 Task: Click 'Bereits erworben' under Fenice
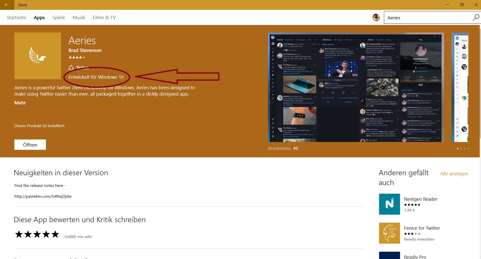[419, 239]
